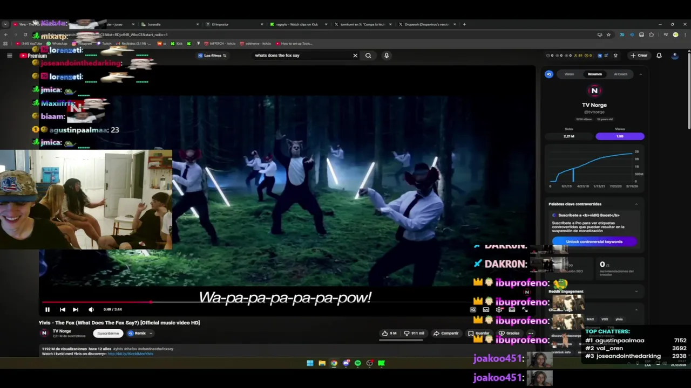Clear the search box text

355,56
